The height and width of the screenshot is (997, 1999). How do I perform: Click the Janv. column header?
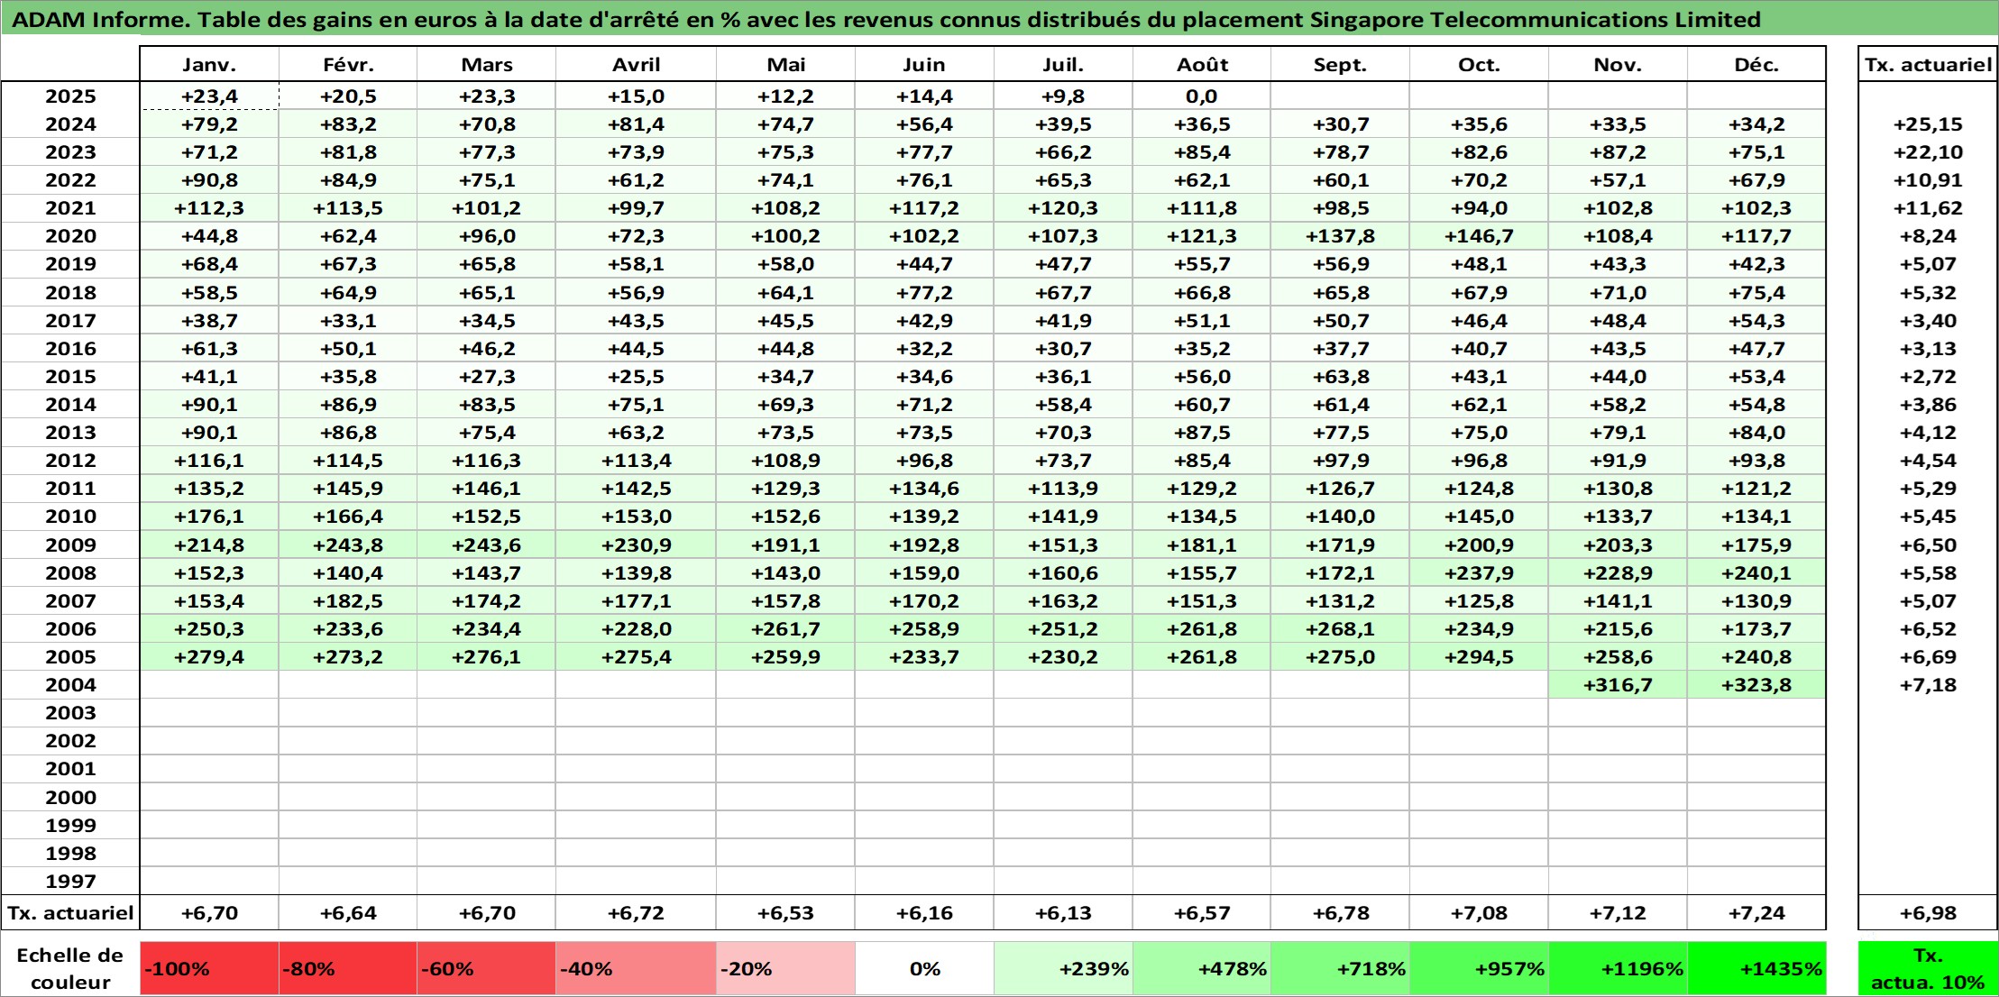coord(209,64)
